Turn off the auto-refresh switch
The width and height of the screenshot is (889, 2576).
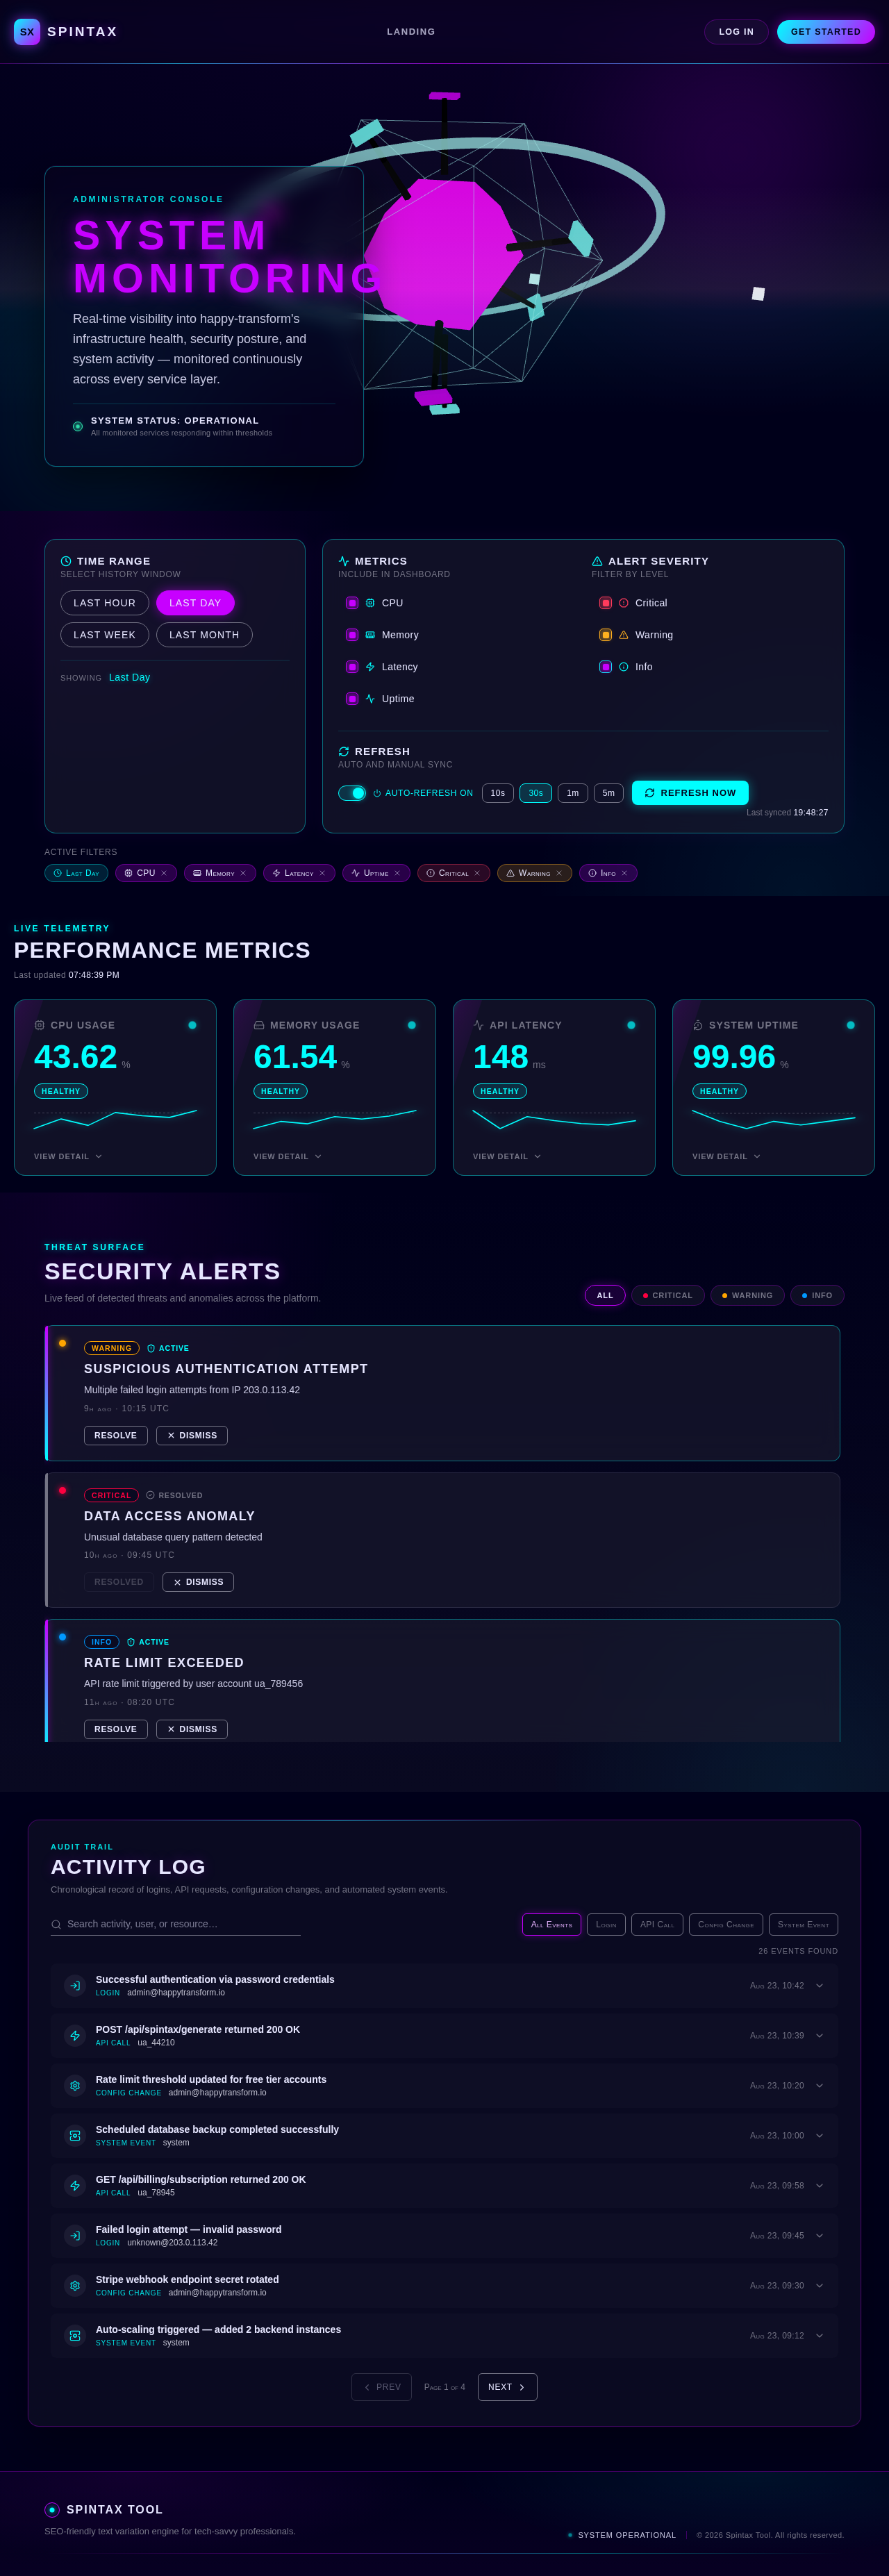[x=352, y=793]
